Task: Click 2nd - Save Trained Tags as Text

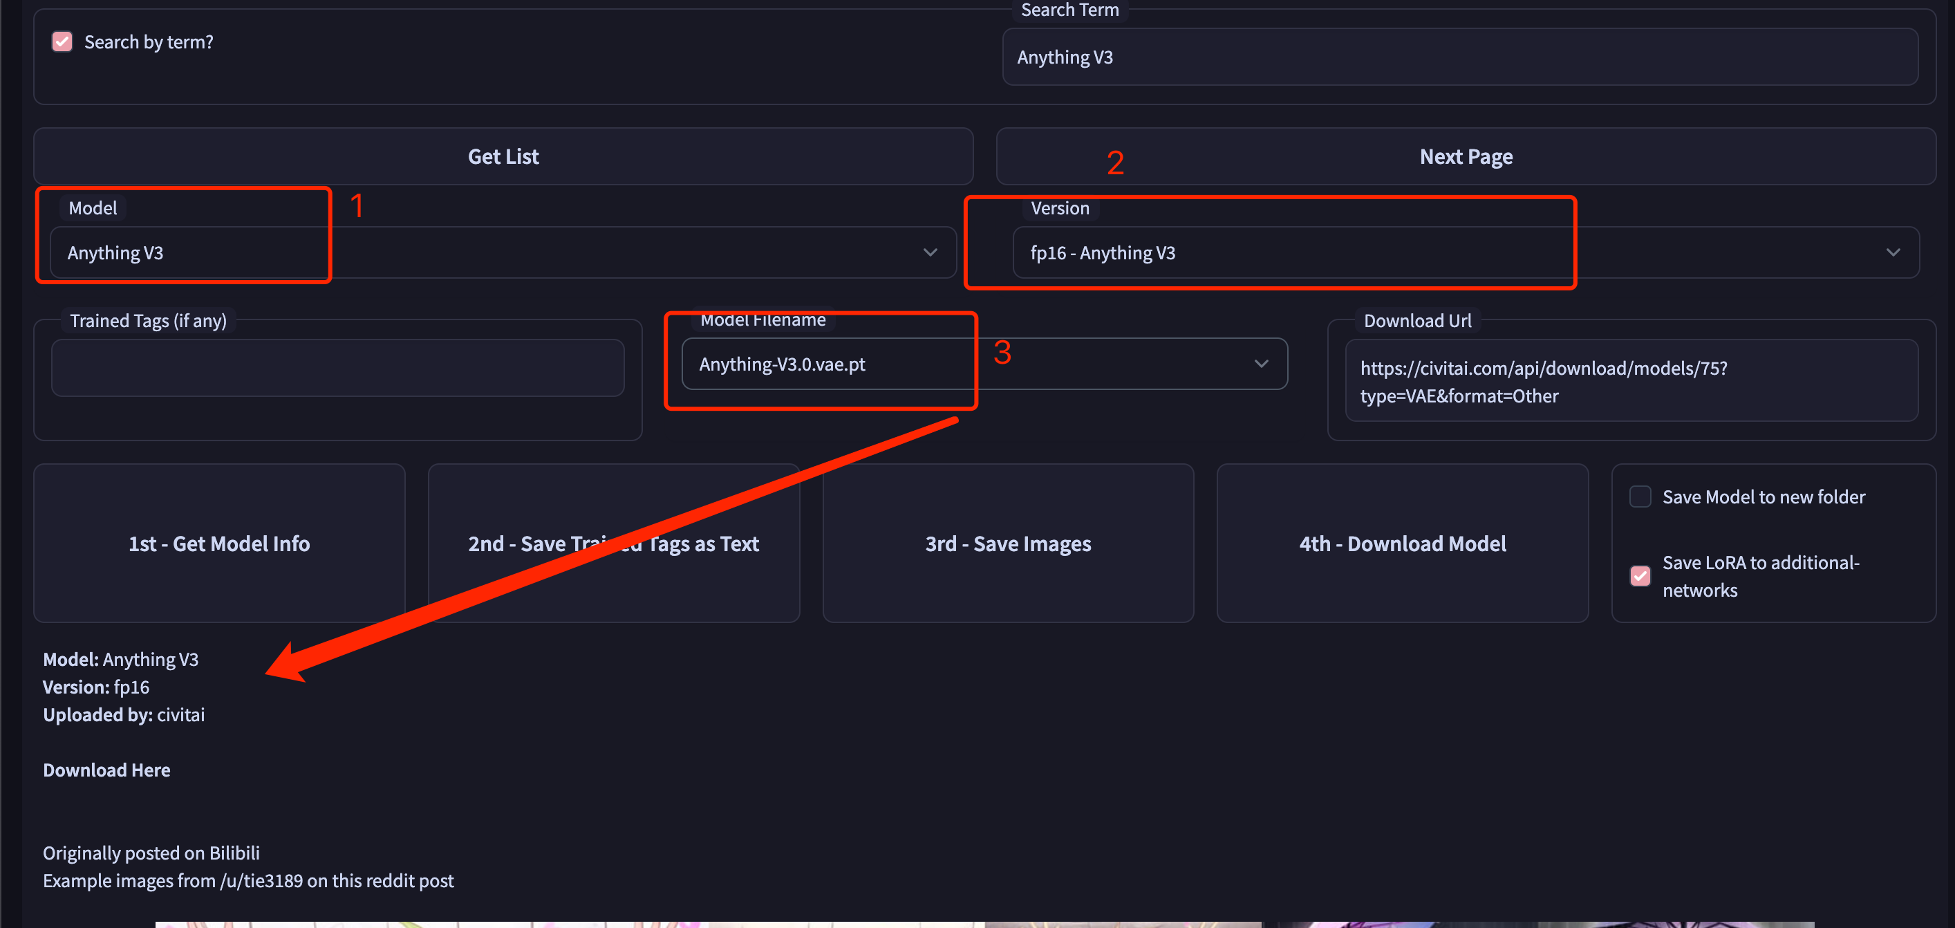Action: pos(613,544)
